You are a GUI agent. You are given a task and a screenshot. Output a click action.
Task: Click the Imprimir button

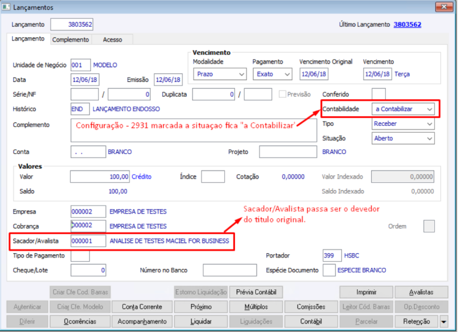tap(366, 292)
